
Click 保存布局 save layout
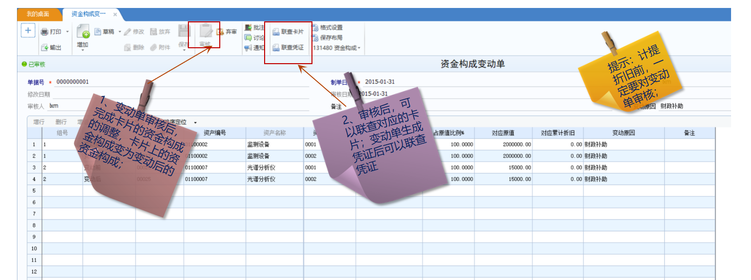pyautogui.click(x=327, y=38)
